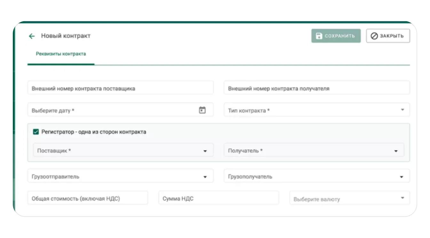Click the Сумма НДС input field
Viewport: 430px width, 238px height.
pos(219,198)
